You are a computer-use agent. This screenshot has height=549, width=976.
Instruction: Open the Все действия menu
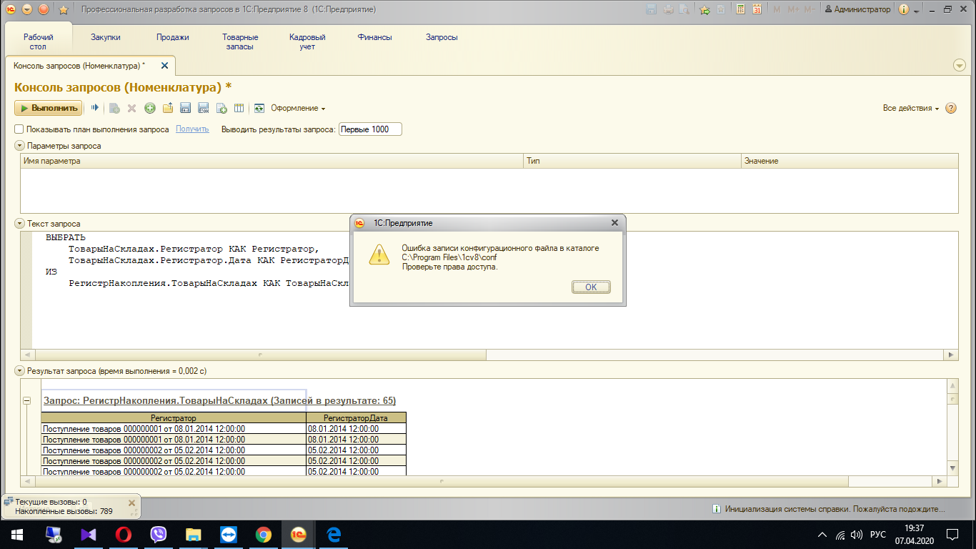(x=911, y=108)
